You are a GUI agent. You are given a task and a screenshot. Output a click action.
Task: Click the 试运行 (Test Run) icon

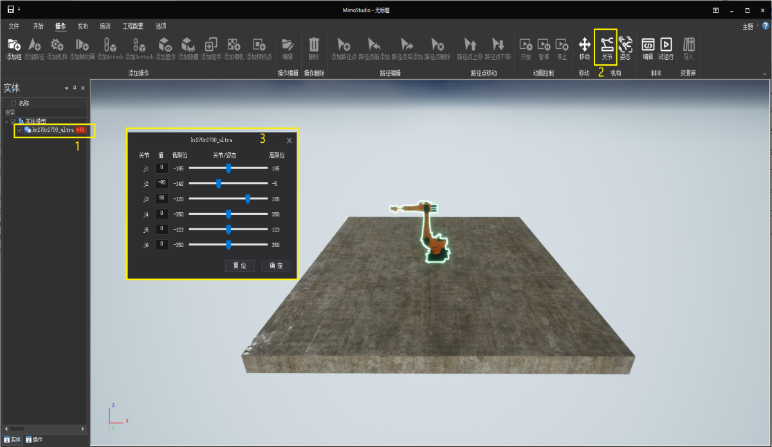pos(666,45)
